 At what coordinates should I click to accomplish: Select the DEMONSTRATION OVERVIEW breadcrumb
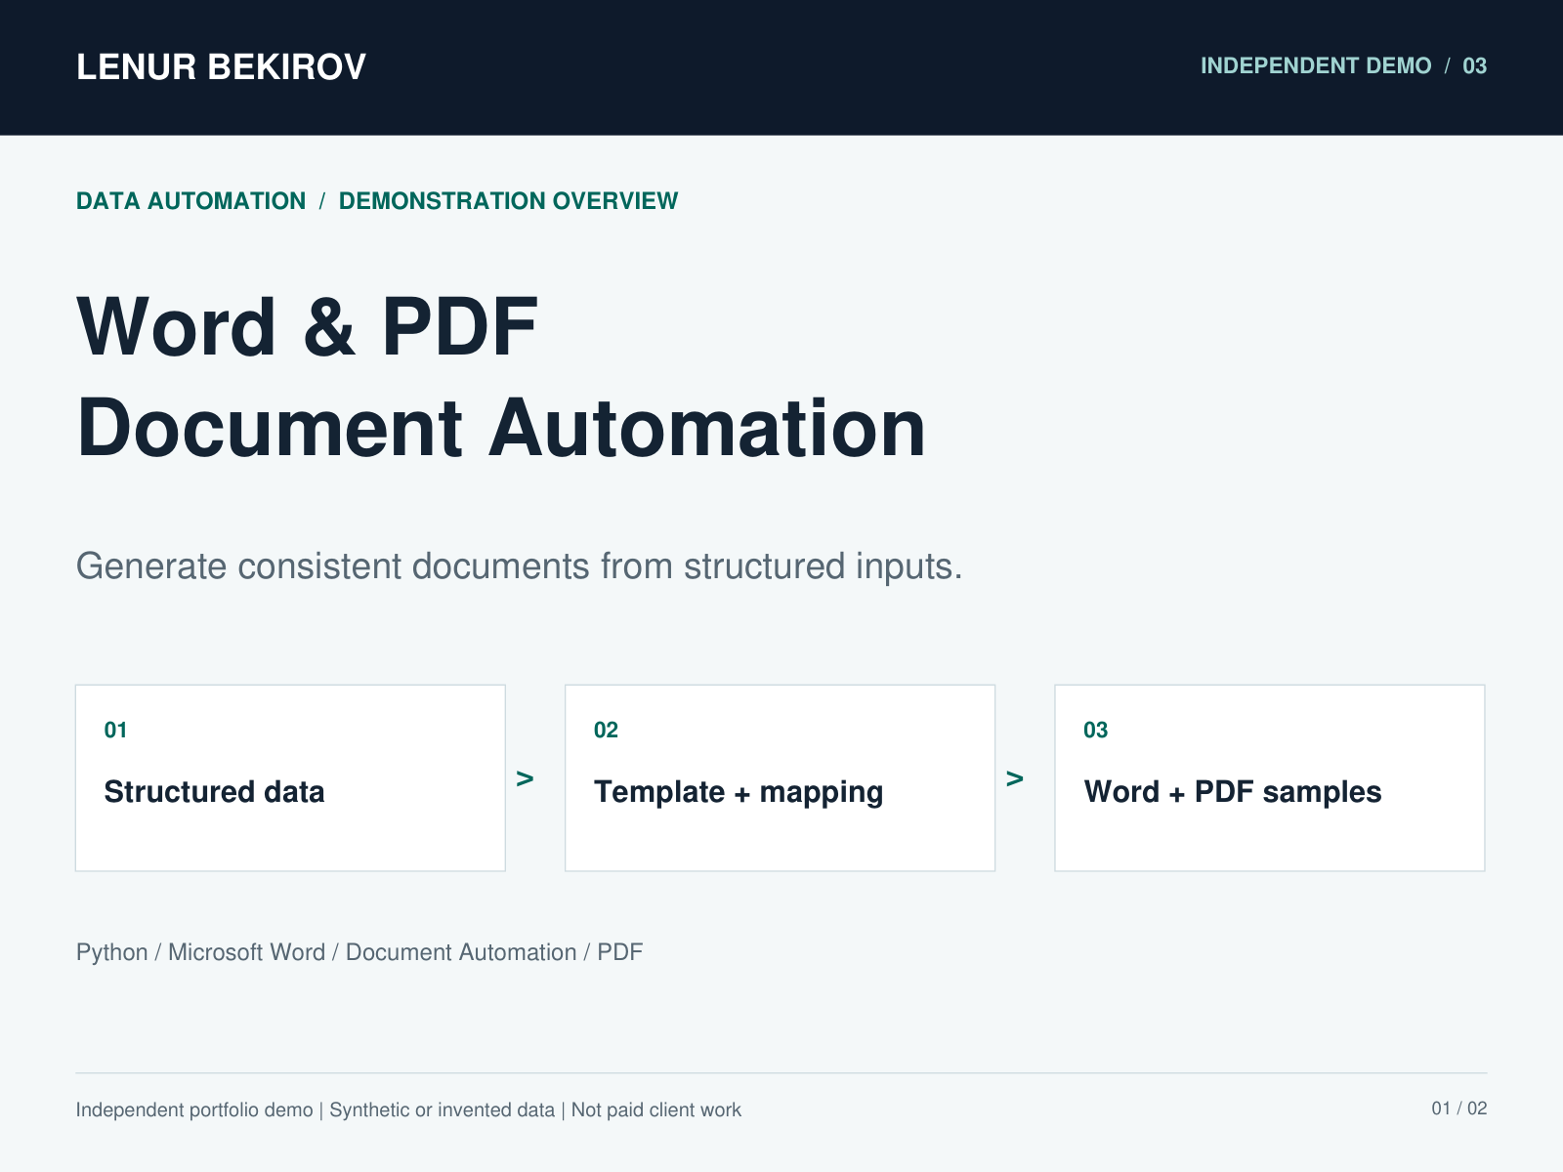coord(508,201)
